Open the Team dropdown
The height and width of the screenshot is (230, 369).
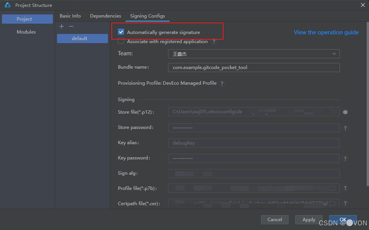[x=254, y=54]
